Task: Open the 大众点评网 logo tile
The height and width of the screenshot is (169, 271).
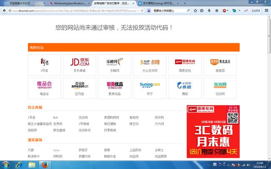Action: click(150, 65)
